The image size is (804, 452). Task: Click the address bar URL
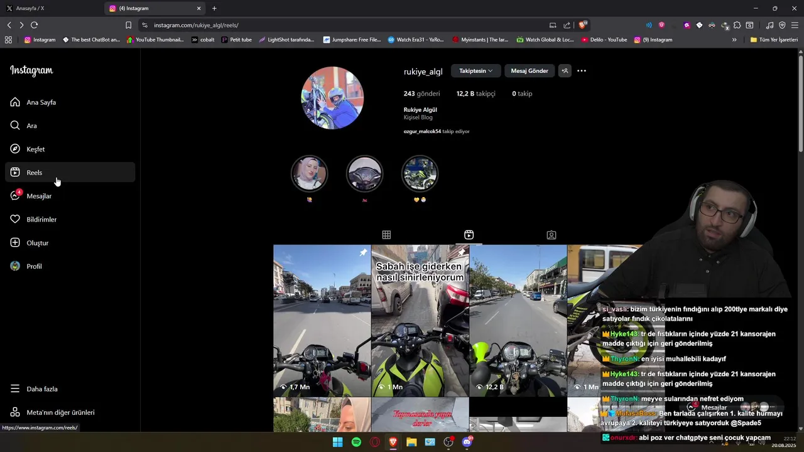[196, 25]
